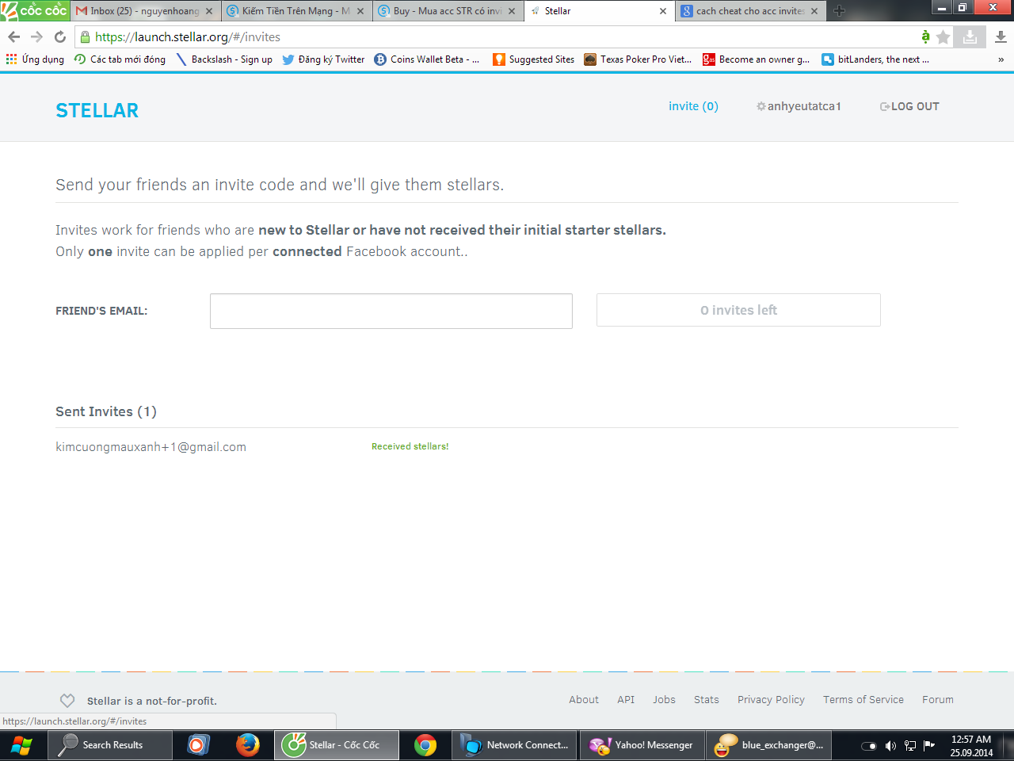Open the invite (0) link
The width and height of the screenshot is (1014, 761).
pyautogui.click(x=693, y=106)
